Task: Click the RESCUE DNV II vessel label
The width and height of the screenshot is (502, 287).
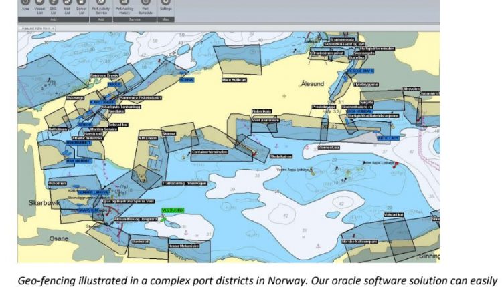Action: [360, 70]
